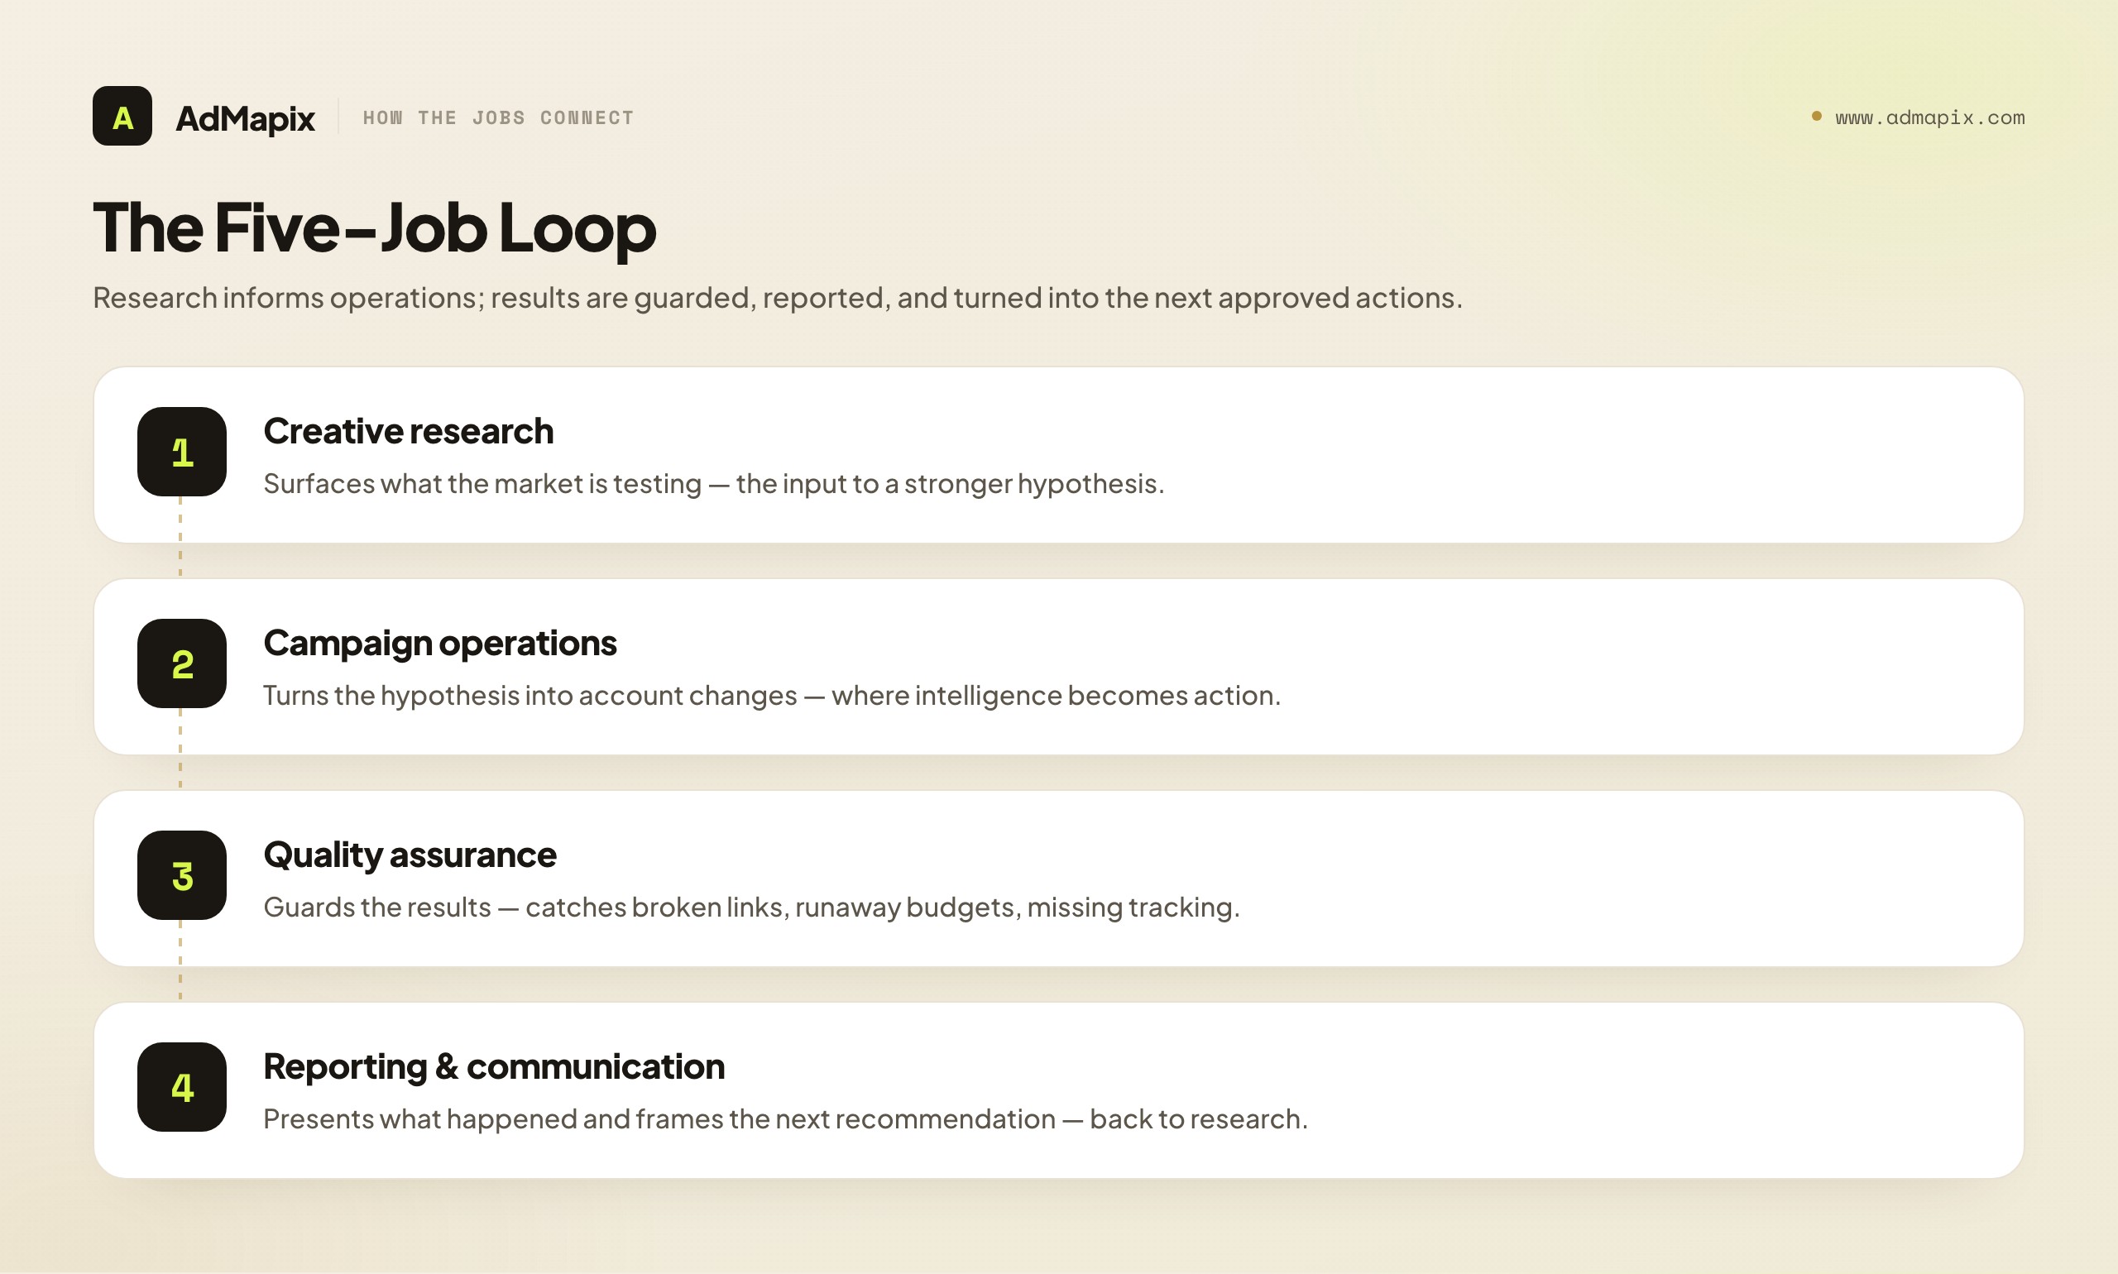
Task: Click 'The Five-Job Loop' title
Action: [x=374, y=228]
